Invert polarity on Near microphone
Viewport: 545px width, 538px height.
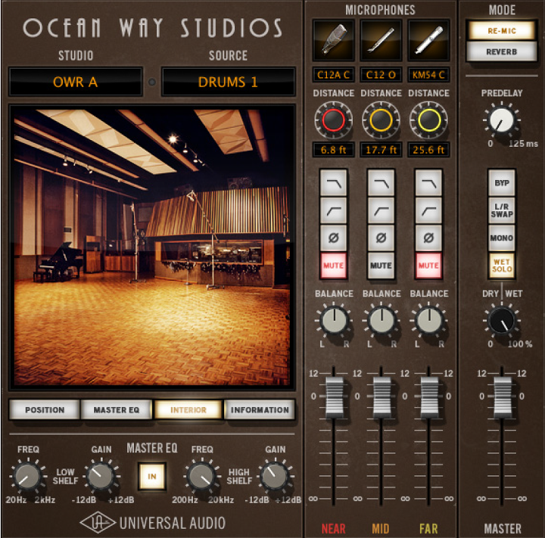(333, 238)
